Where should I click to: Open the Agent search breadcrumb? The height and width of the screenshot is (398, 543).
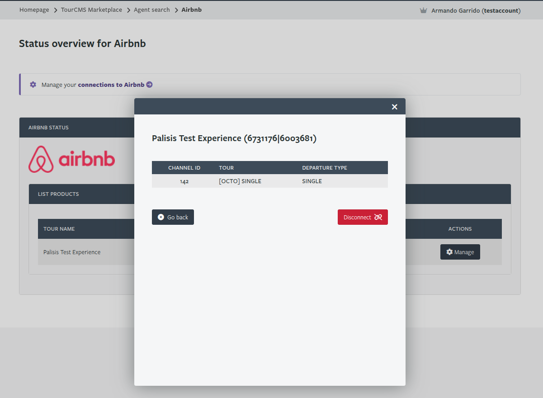[152, 9]
